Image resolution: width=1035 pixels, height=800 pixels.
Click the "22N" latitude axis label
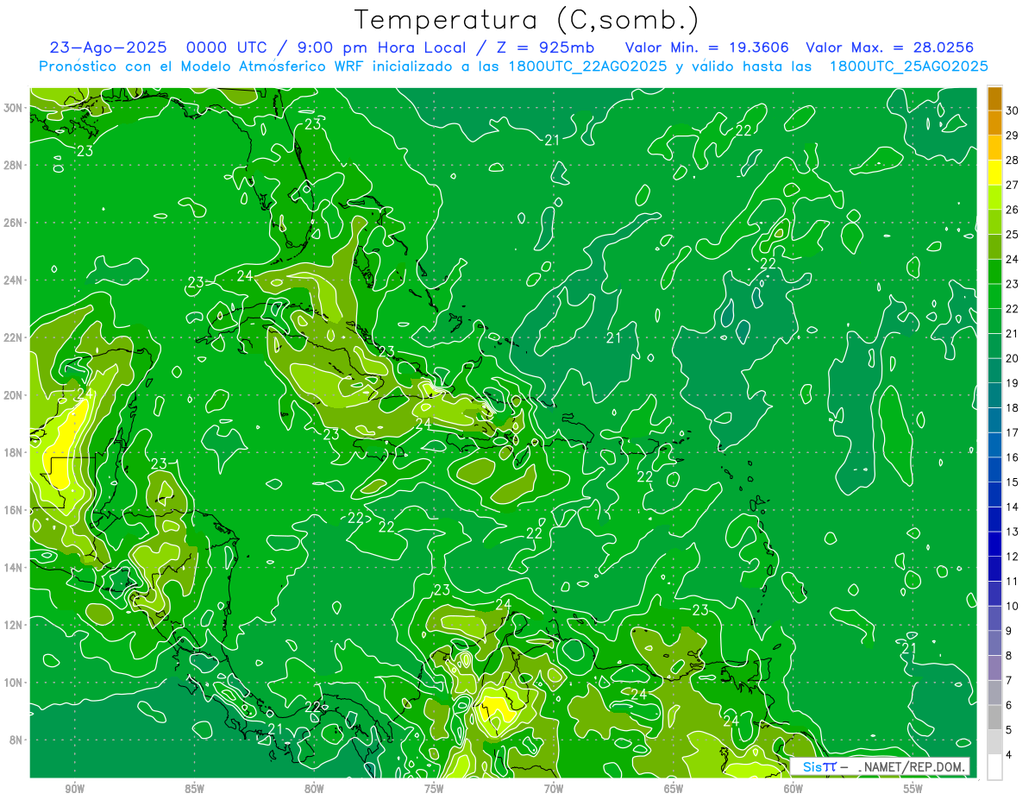tap(14, 337)
